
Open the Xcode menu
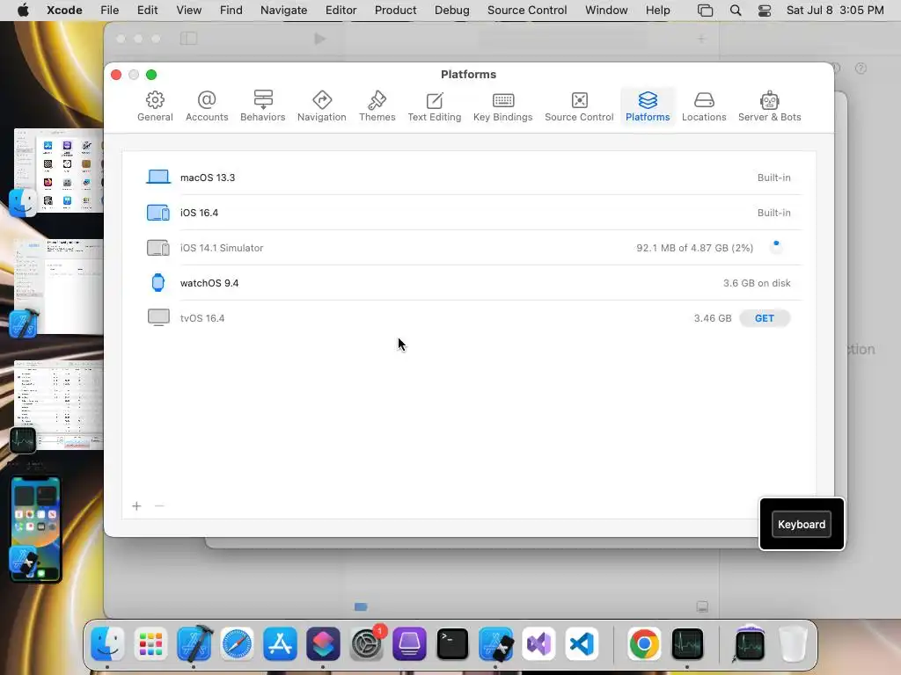click(x=64, y=10)
